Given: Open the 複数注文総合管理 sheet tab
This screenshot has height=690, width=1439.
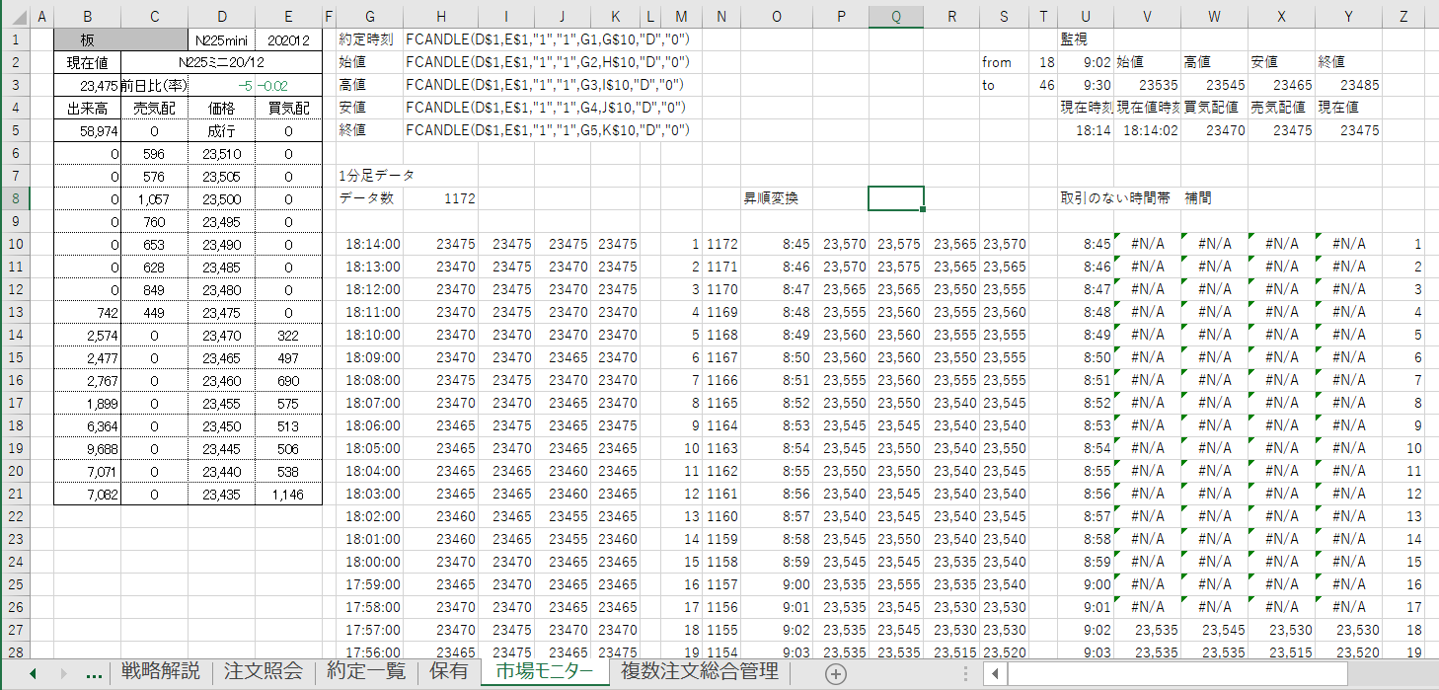Looking at the screenshot, I should pyautogui.click(x=699, y=672).
